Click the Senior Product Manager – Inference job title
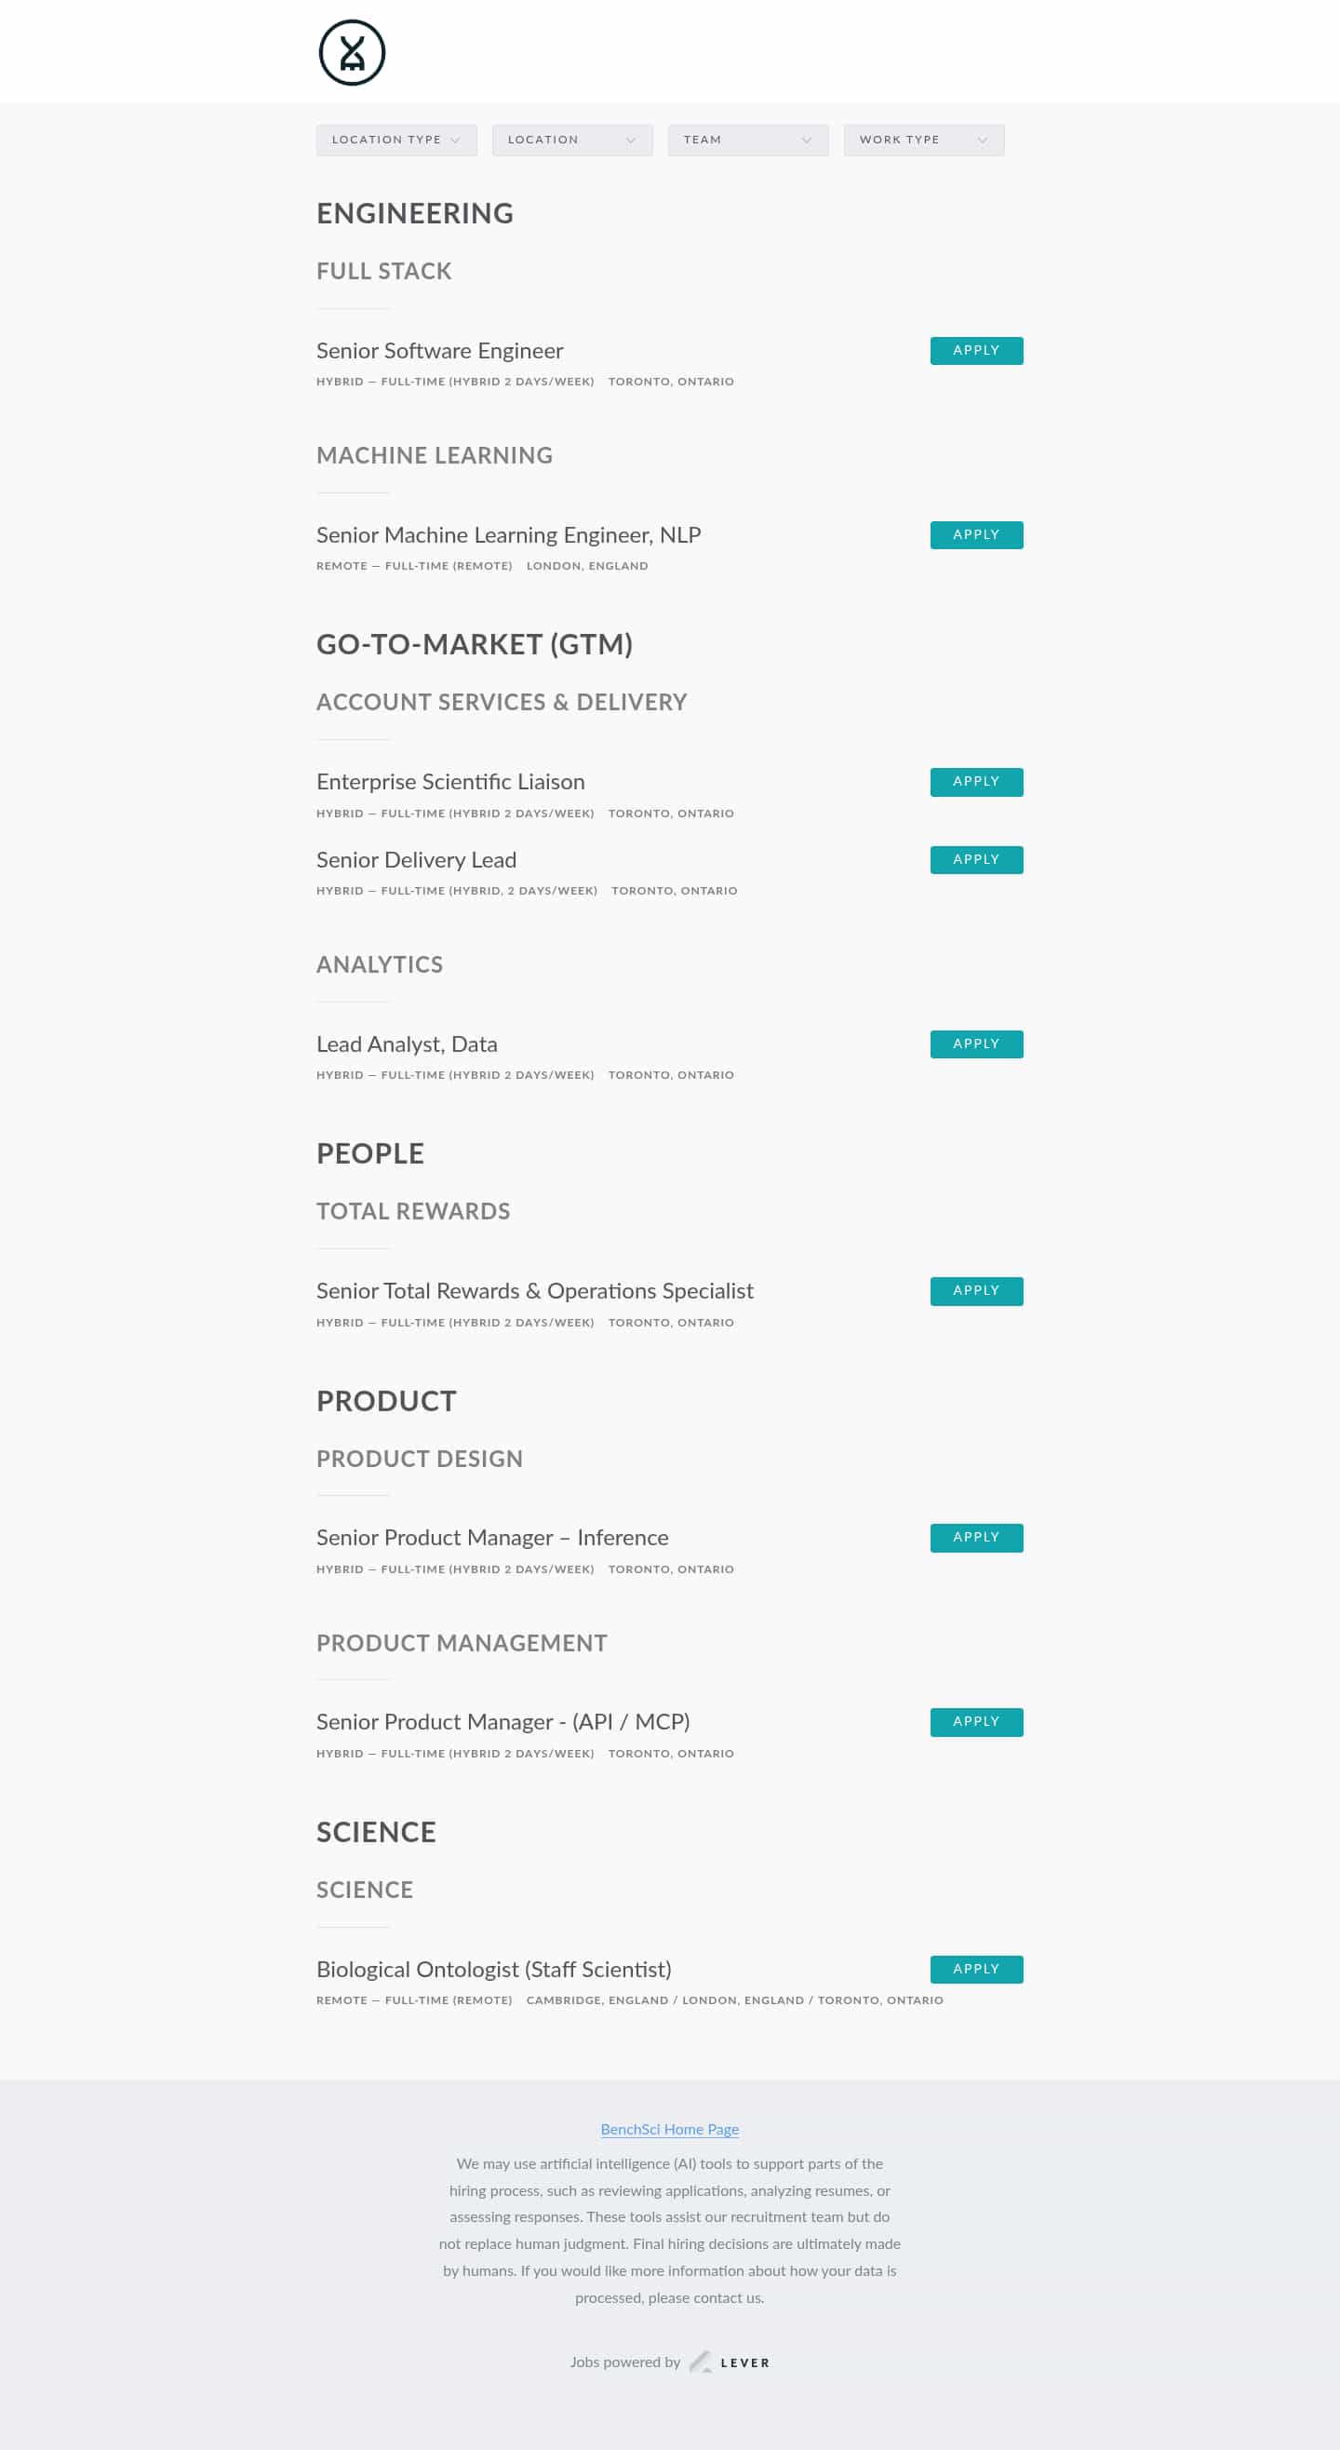The image size is (1340, 2450). (x=492, y=1537)
